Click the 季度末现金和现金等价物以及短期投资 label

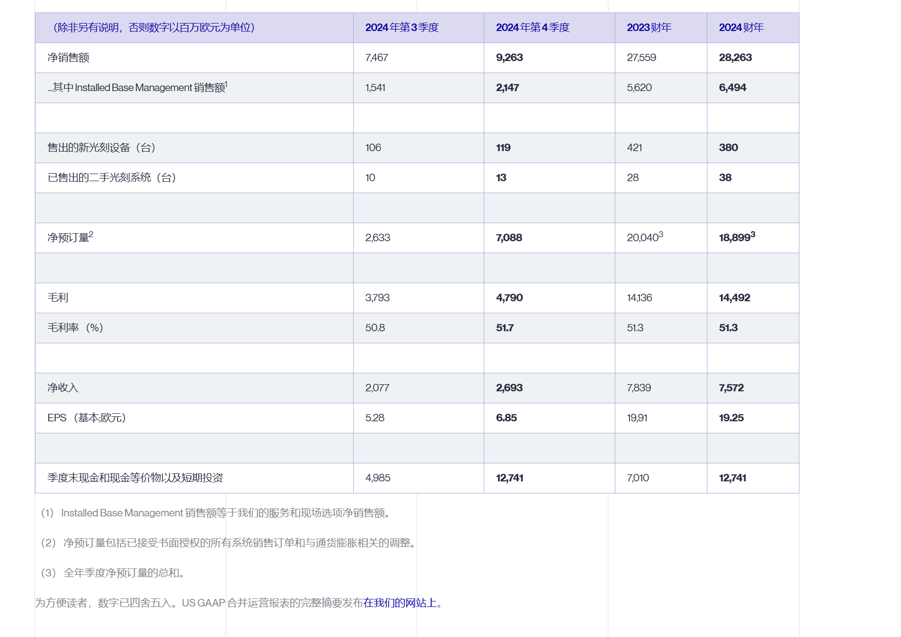pyautogui.click(x=135, y=478)
